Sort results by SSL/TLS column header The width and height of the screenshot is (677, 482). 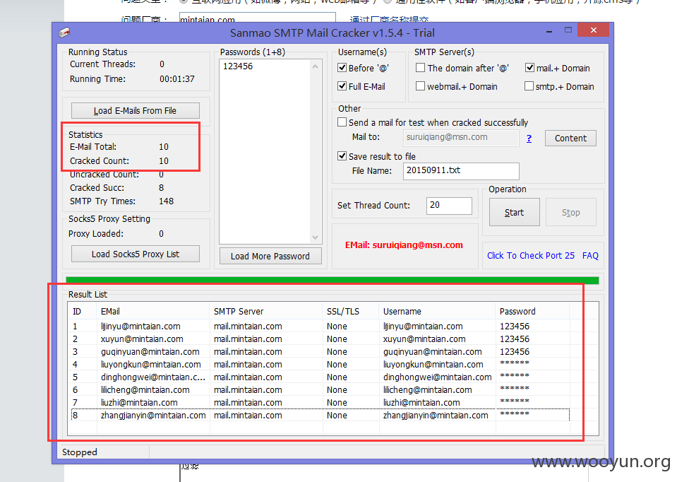(x=351, y=311)
